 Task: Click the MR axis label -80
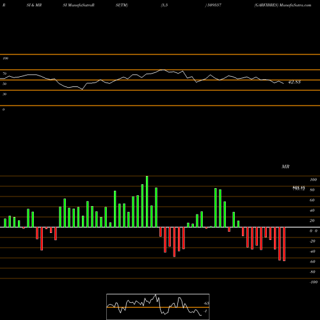312,272
